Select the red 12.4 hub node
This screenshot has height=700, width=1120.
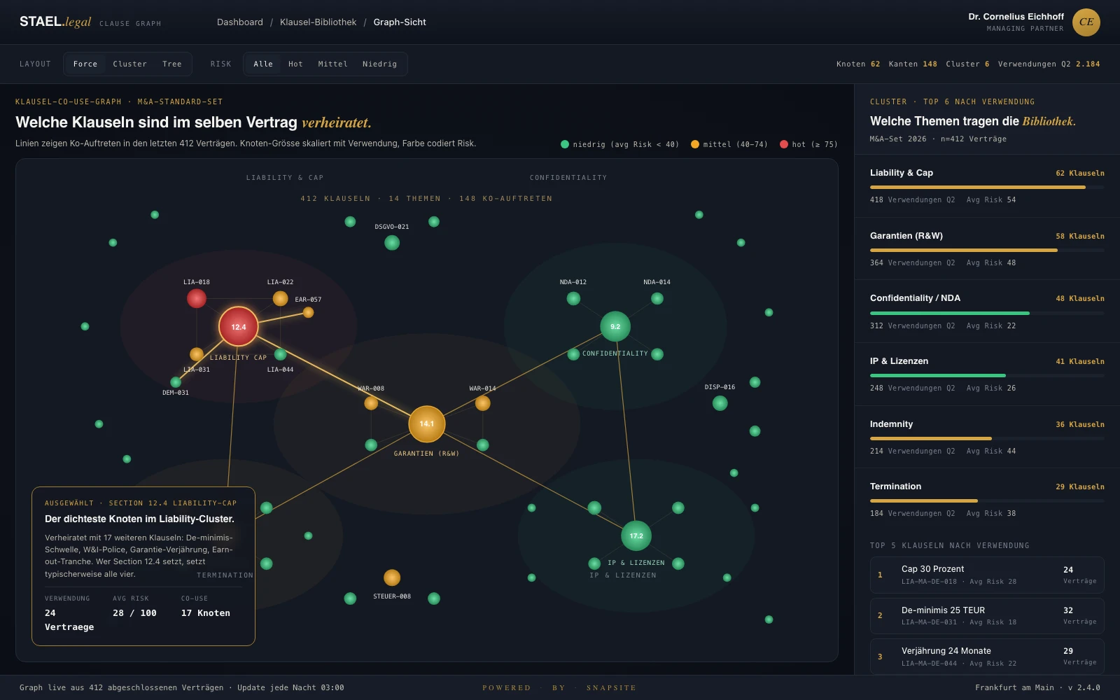tap(239, 326)
